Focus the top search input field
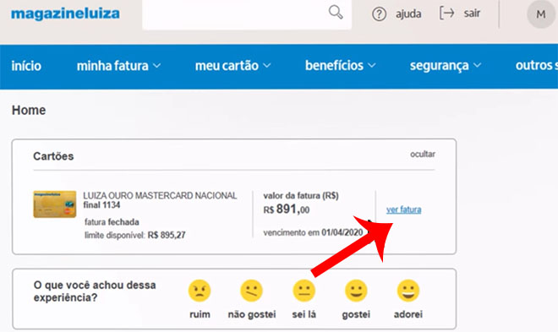This screenshot has width=558, height=332. tap(247, 14)
